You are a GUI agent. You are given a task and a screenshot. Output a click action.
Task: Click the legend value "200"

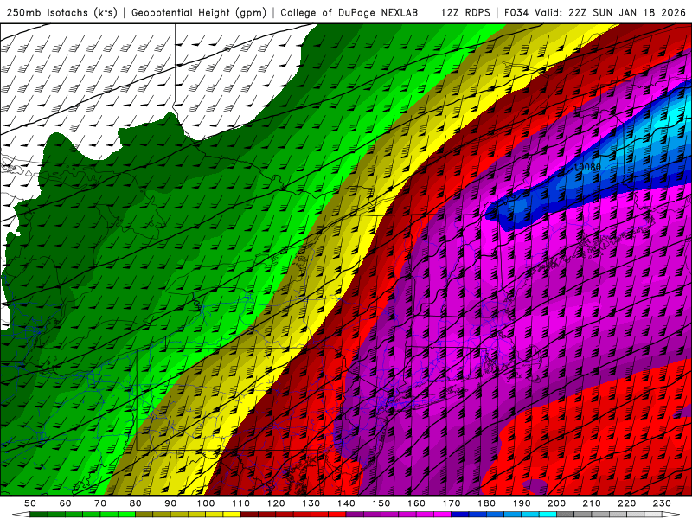pyautogui.click(x=556, y=503)
